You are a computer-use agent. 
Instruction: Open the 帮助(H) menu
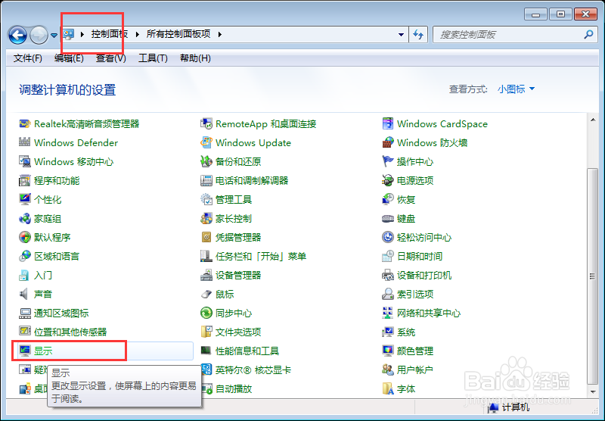click(x=195, y=58)
